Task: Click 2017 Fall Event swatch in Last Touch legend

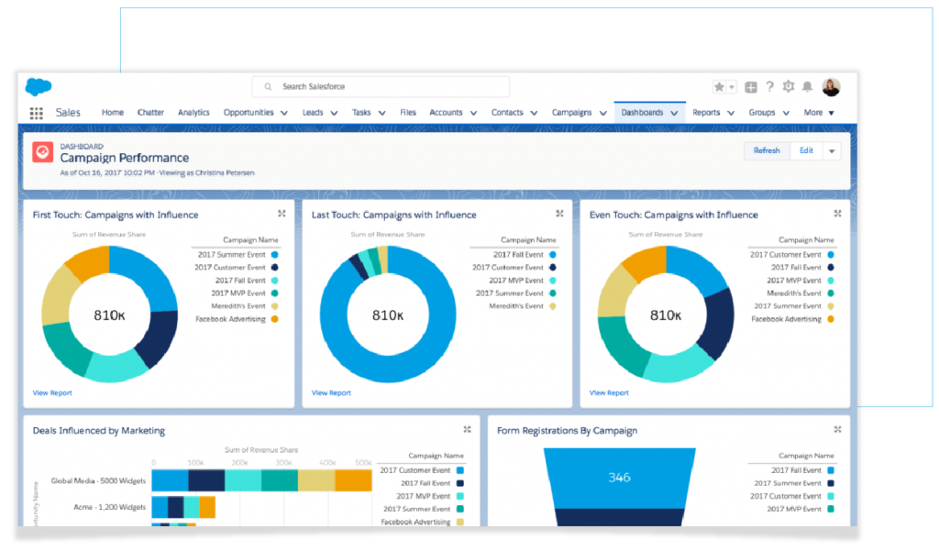Action: [x=553, y=255]
